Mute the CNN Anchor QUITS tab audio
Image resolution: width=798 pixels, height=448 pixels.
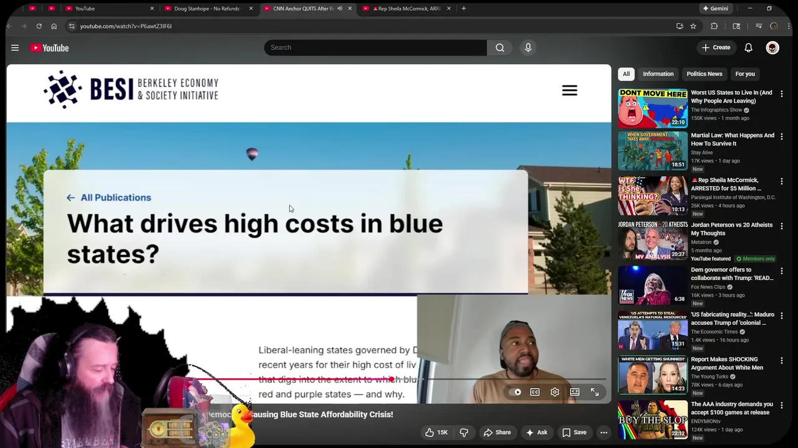[340, 9]
